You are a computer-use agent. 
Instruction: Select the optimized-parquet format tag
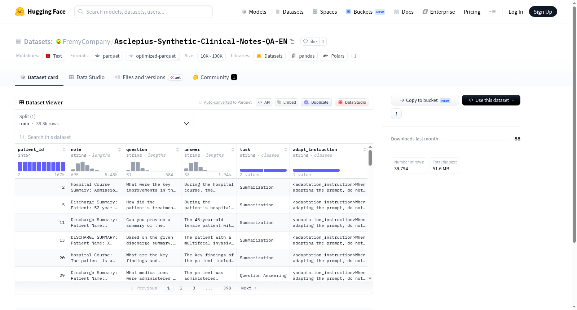pos(152,56)
